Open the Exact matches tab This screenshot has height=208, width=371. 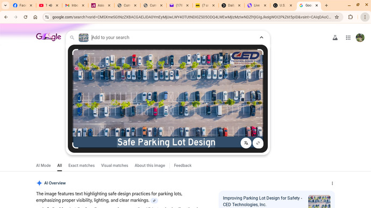point(81,166)
